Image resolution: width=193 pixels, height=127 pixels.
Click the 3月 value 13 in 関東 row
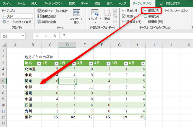[85, 81]
